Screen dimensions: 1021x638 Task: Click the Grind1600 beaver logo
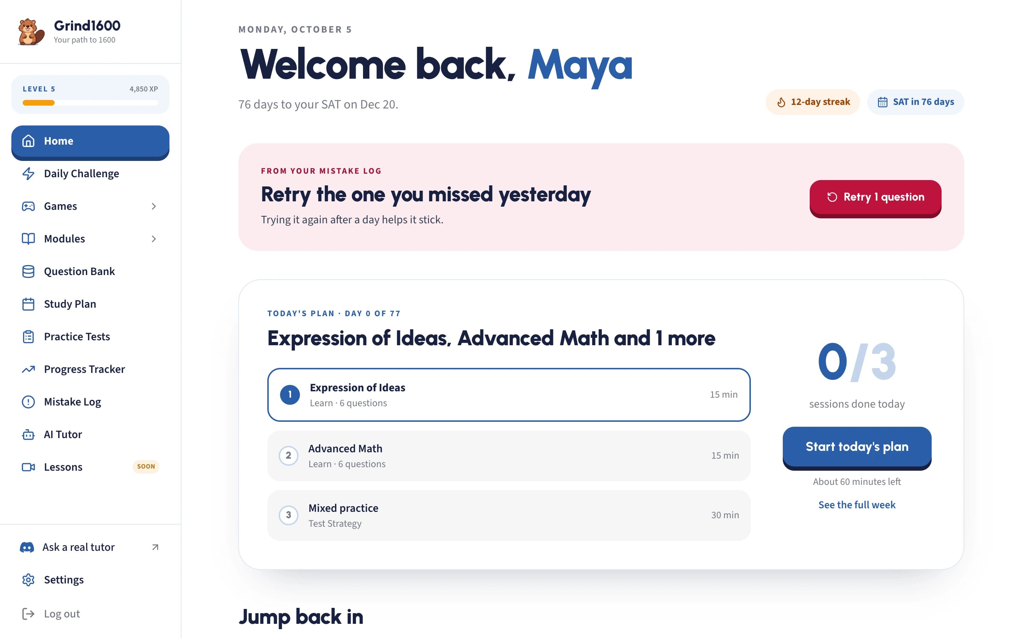coord(31,32)
